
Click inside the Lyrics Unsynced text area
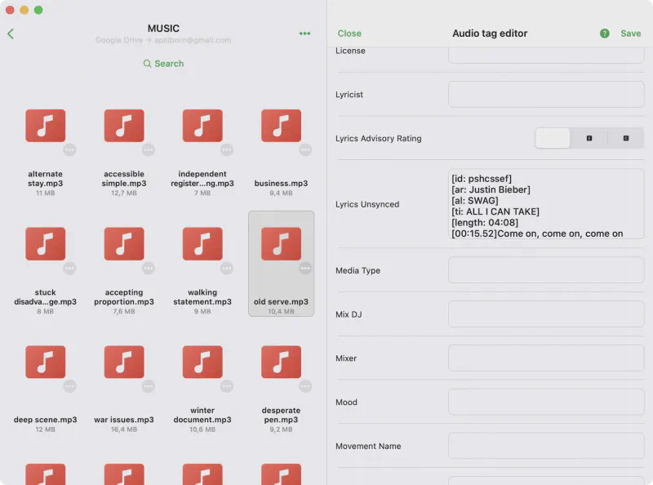pyautogui.click(x=545, y=204)
